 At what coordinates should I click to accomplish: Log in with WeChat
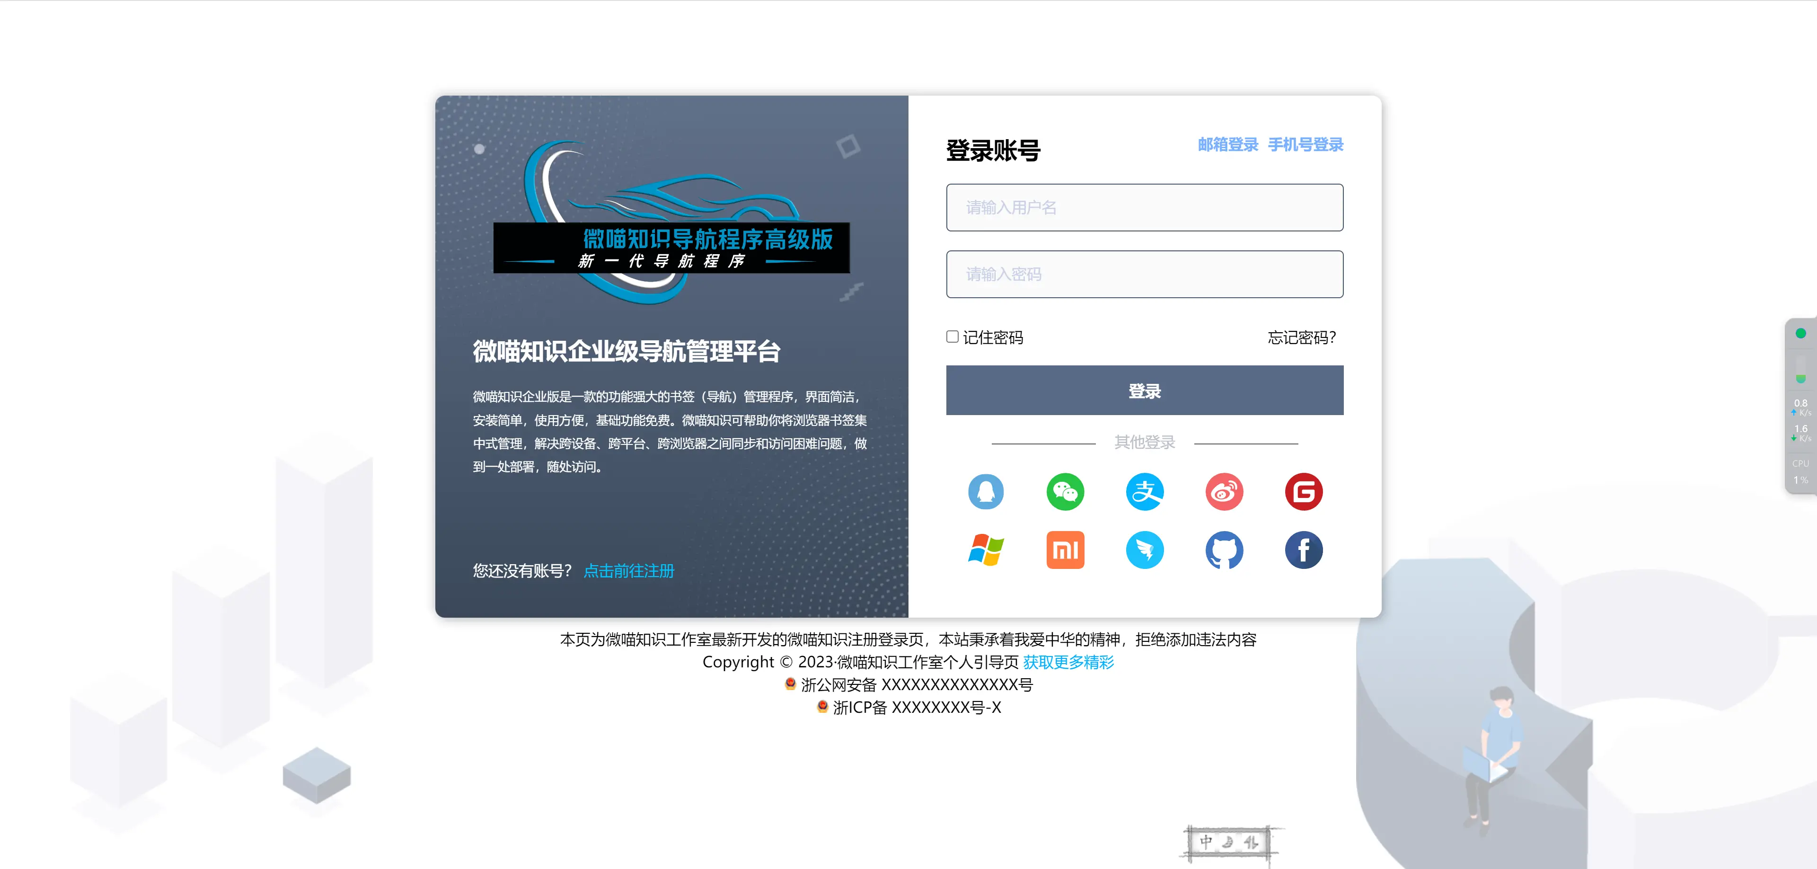pyautogui.click(x=1065, y=492)
